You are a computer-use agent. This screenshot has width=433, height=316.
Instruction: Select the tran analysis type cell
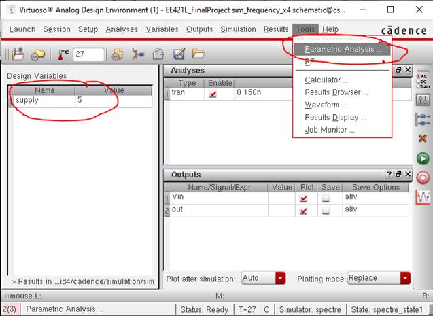187,94
